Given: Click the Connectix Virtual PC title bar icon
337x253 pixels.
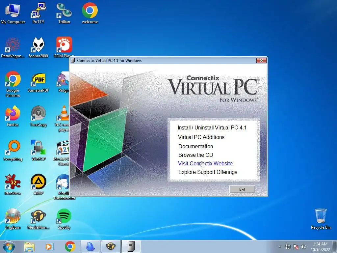Looking at the screenshot, I should (73, 61).
